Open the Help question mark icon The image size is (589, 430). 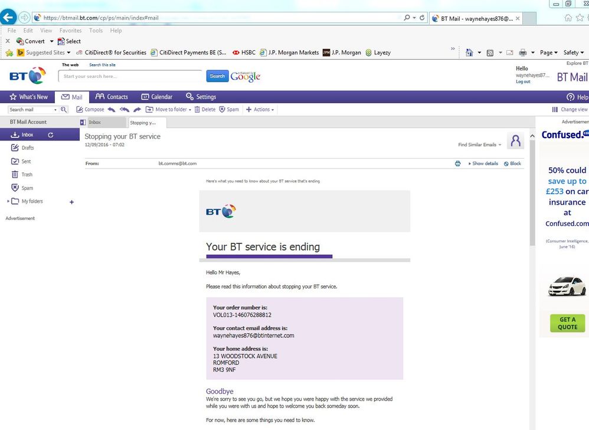pos(570,97)
